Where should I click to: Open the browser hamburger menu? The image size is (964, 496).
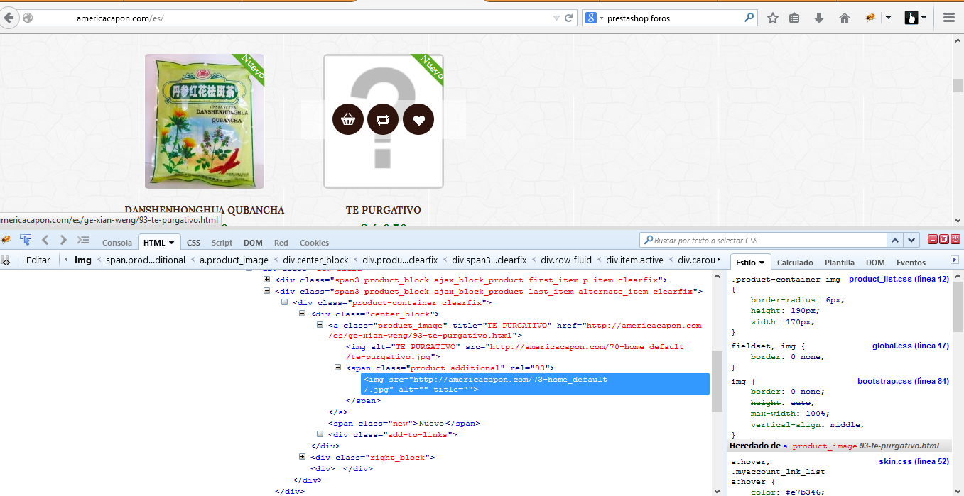(x=949, y=18)
